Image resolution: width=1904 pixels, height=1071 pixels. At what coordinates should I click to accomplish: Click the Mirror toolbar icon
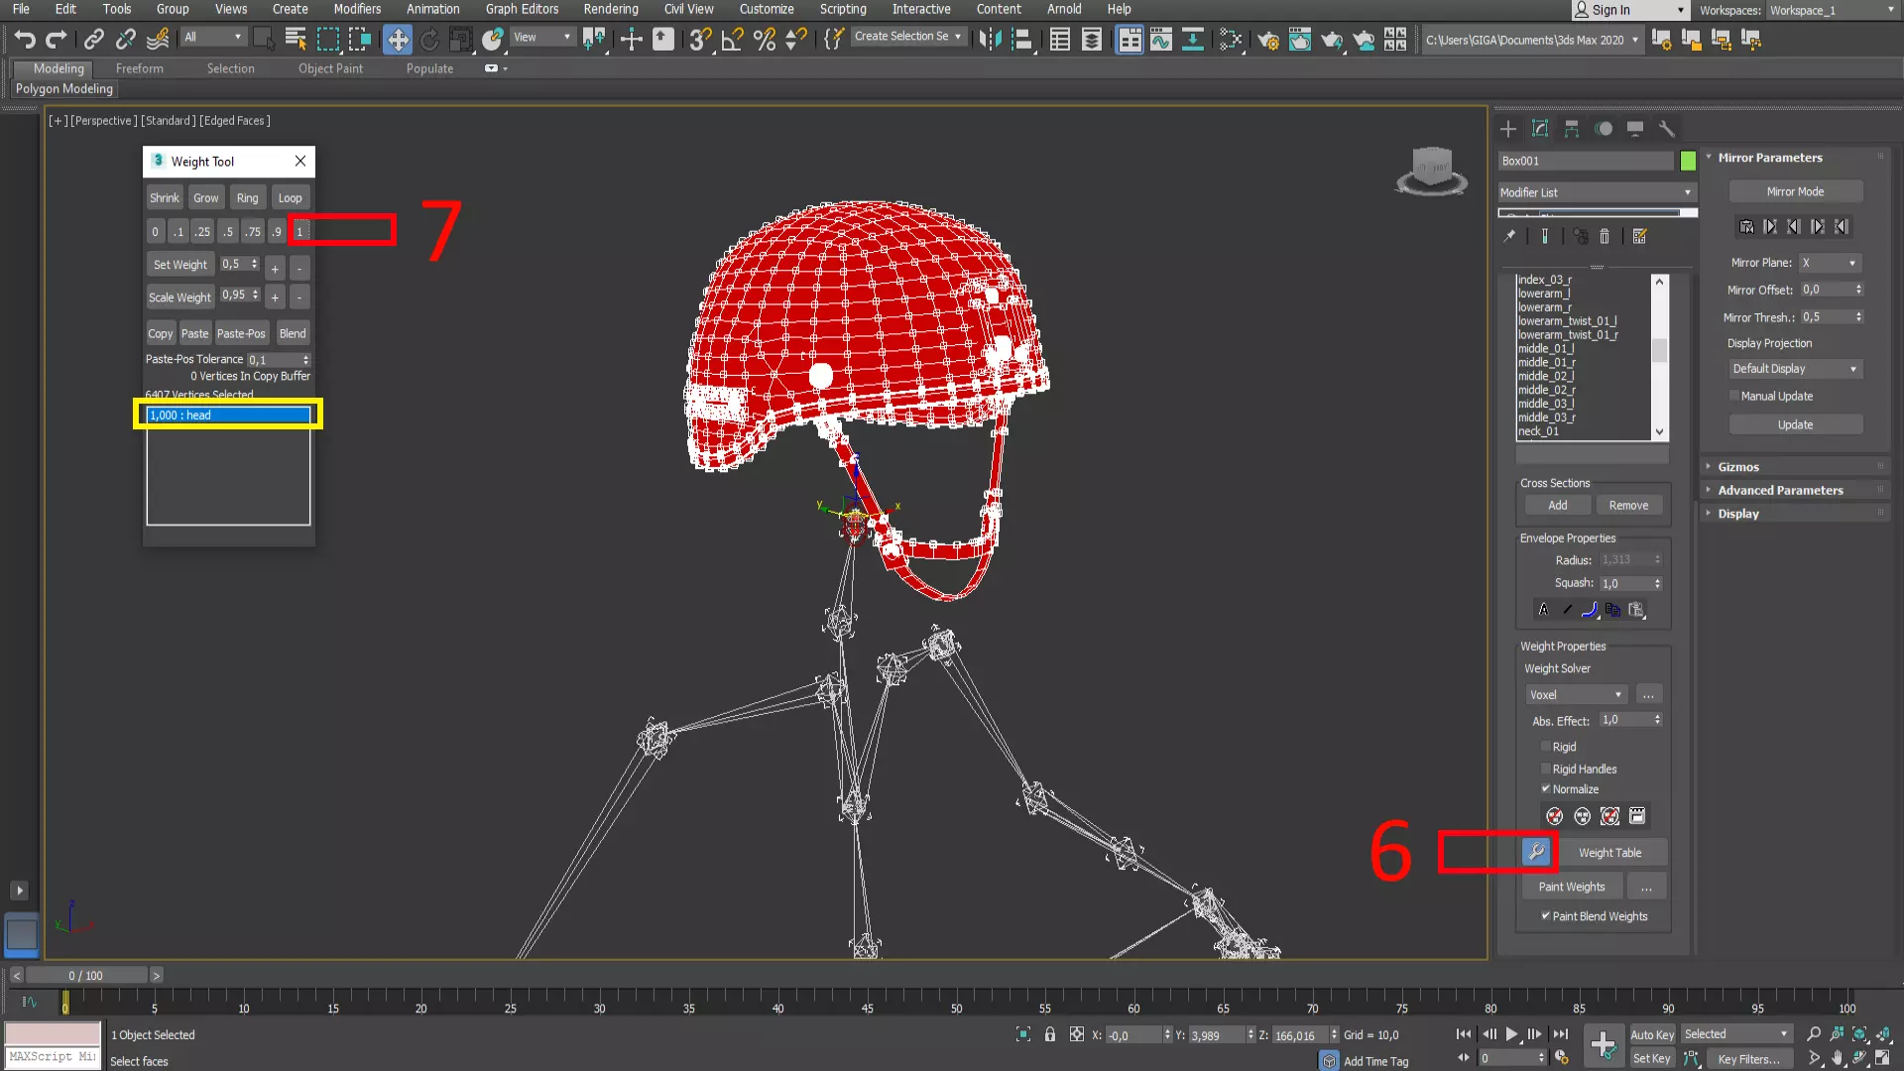[x=990, y=40]
